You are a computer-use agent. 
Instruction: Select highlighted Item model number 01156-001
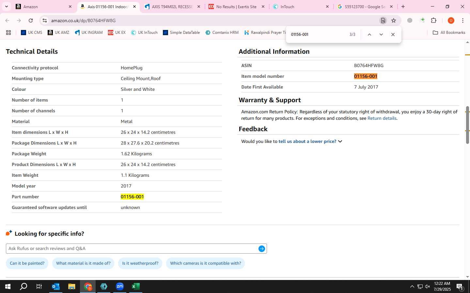[366, 77]
